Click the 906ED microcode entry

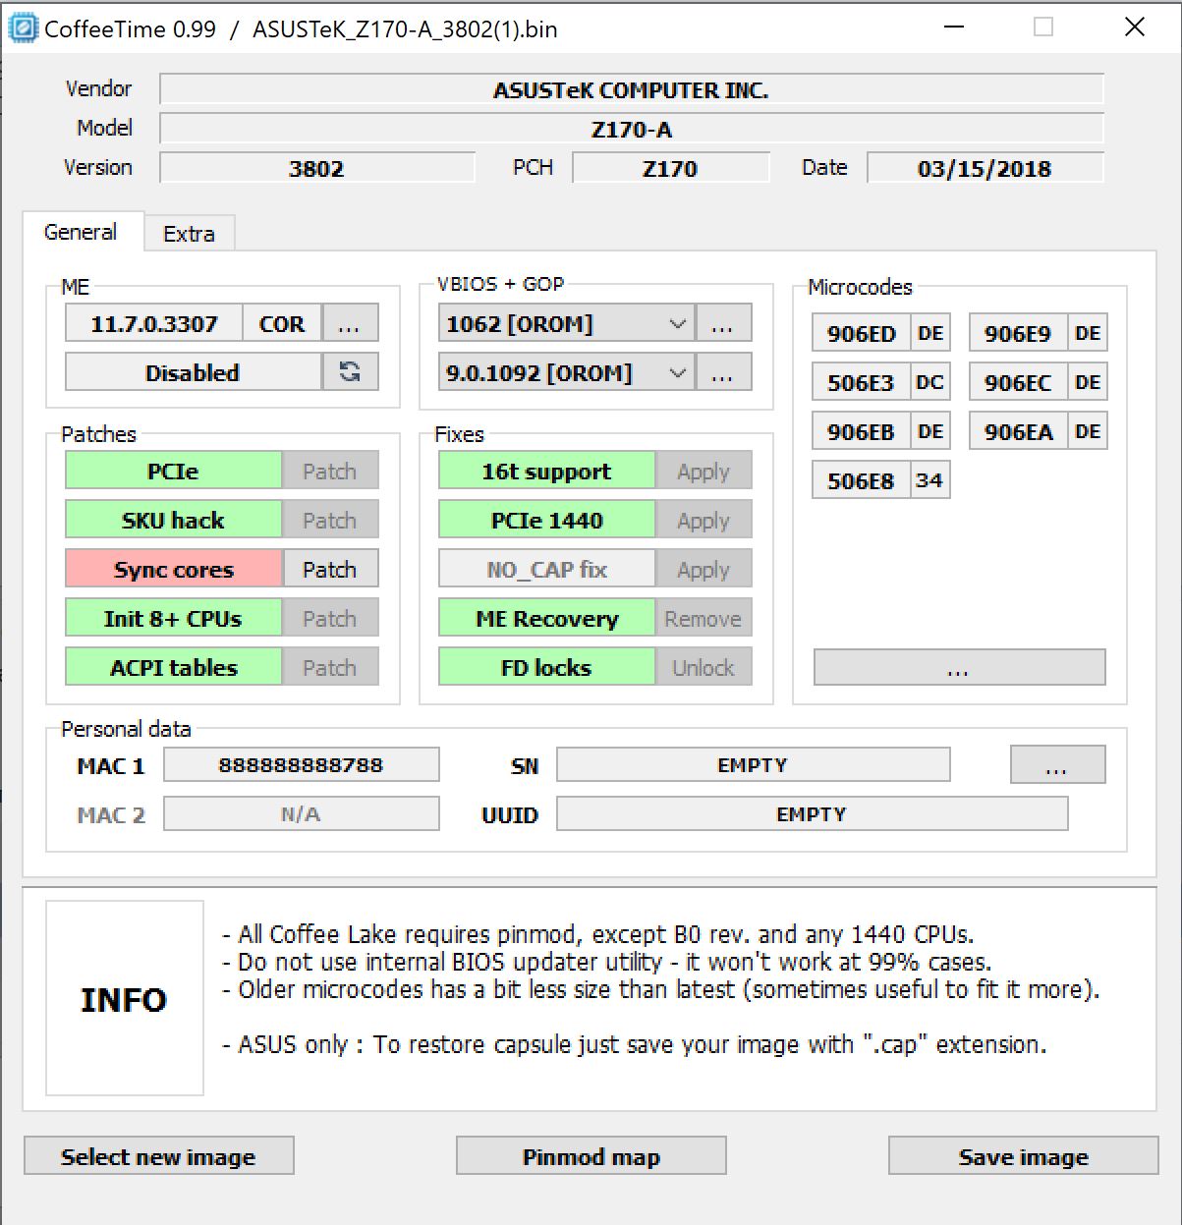point(862,333)
